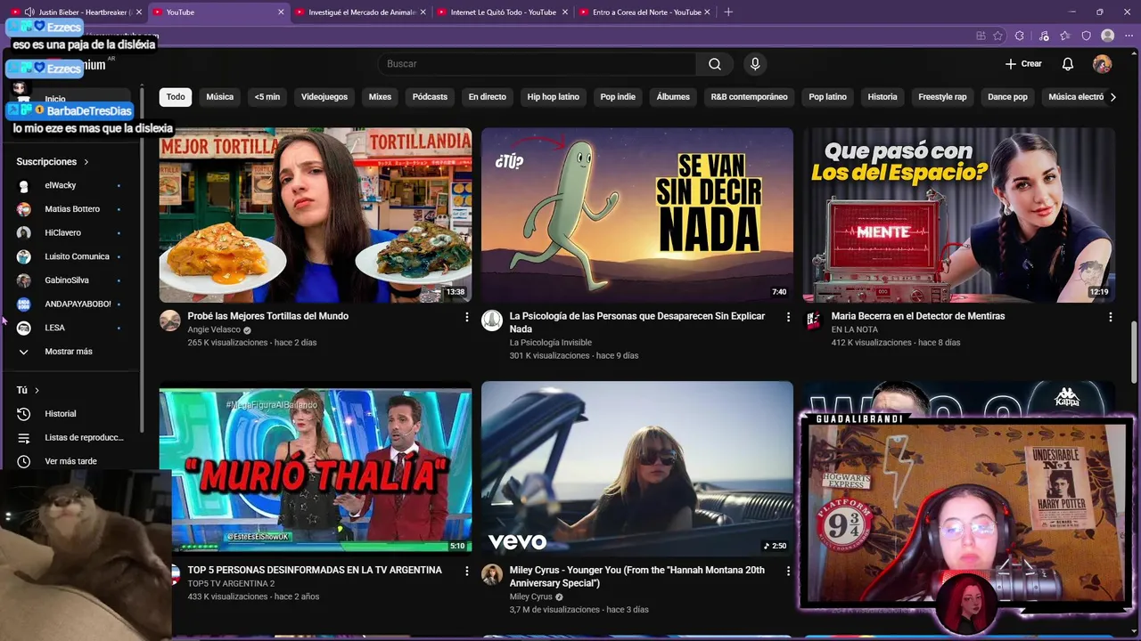Open Angie Velasco channel avatar

coord(169,320)
